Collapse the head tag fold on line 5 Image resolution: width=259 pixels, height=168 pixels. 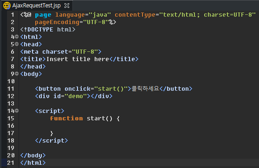pos(17,44)
